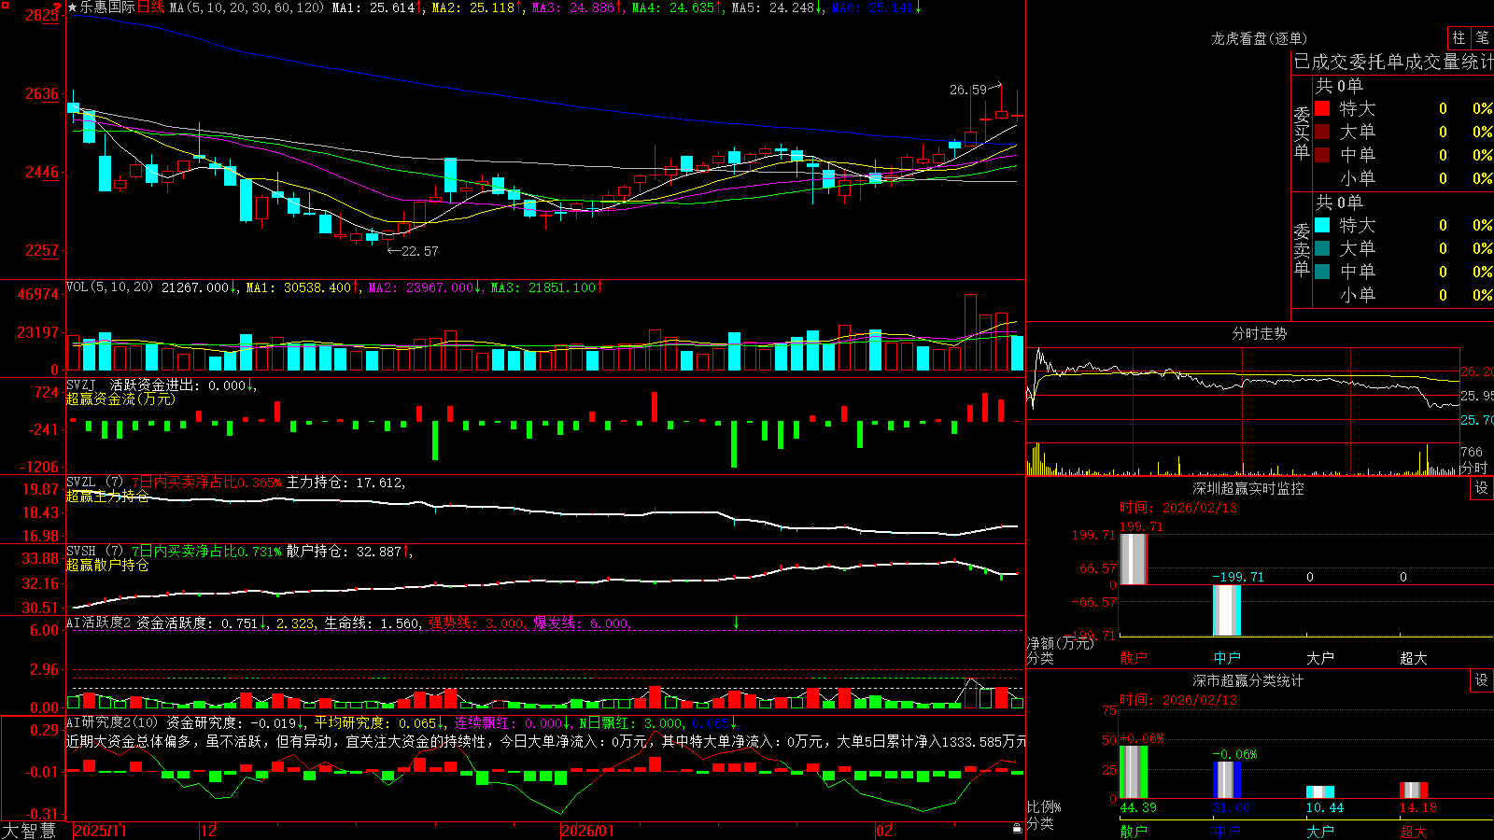This screenshot has width=1494, height=840.
Task: Click the 超赢主力持仓 legend label
Action: pos(107,496)
